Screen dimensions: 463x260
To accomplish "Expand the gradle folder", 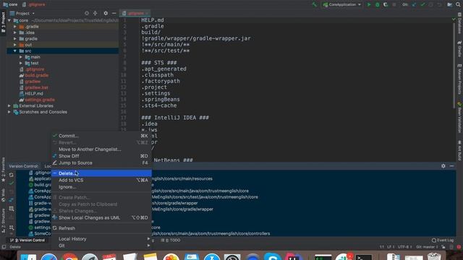I will [15, 38].
